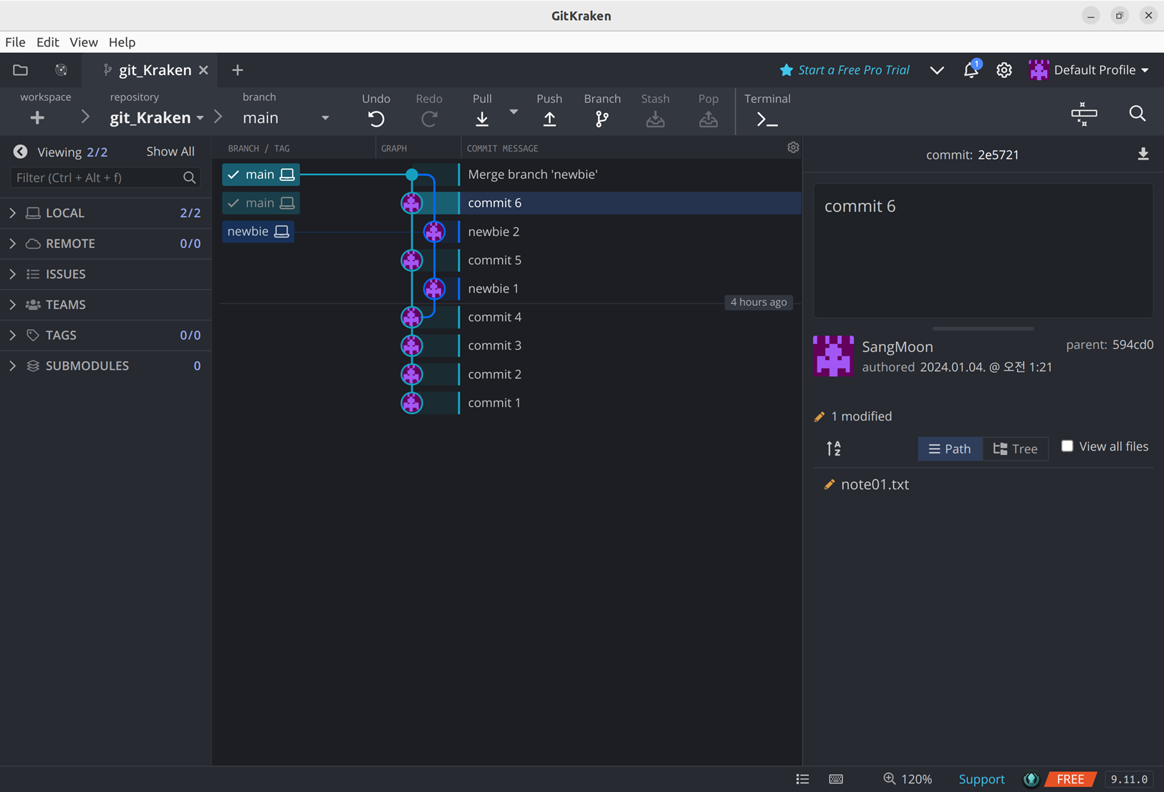
Task: Open the View menu
Action: 83,42
